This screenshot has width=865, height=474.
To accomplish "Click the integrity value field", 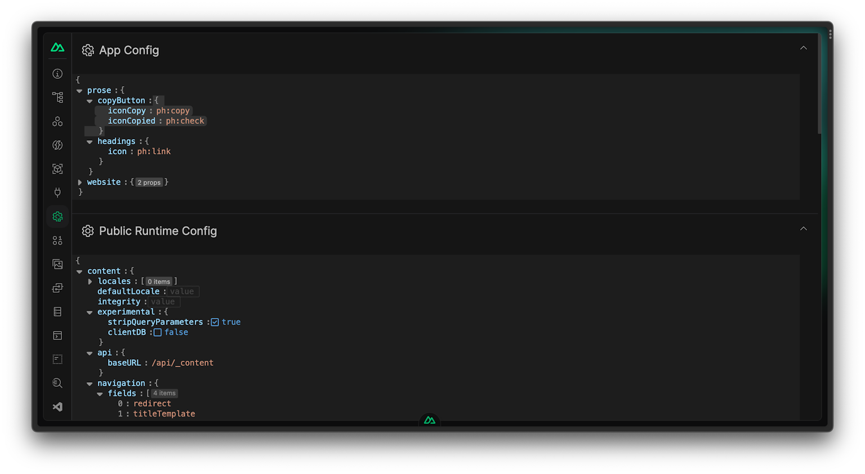I will [164, 302].
